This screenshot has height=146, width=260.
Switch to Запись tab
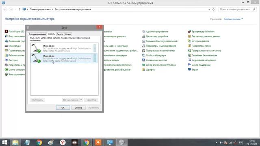tap(52, 34)
